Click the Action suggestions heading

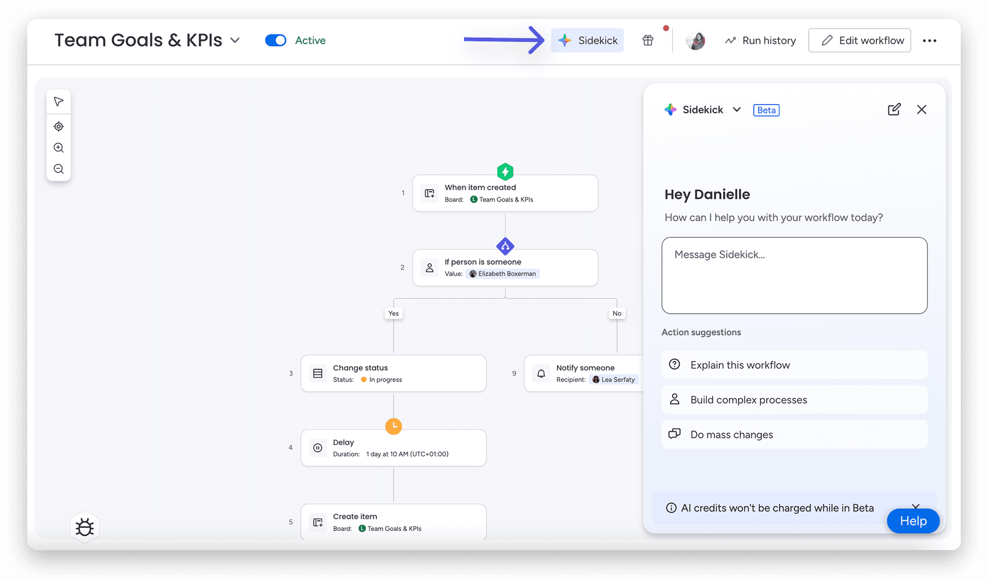pyautogui.click(x=701, y=332)
